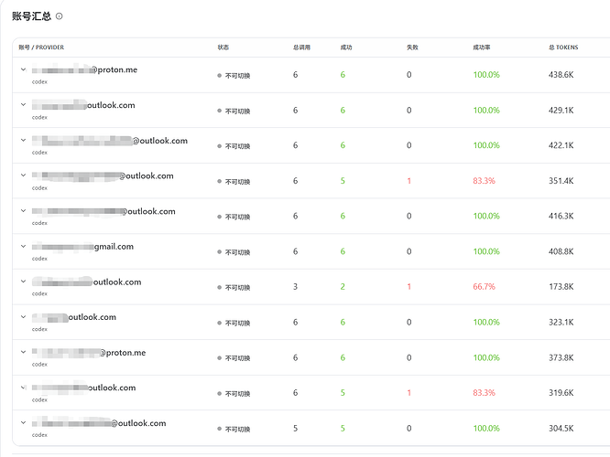Expand the row with 66.7% success rate
610x457 pixels.
tap(23, 282)
